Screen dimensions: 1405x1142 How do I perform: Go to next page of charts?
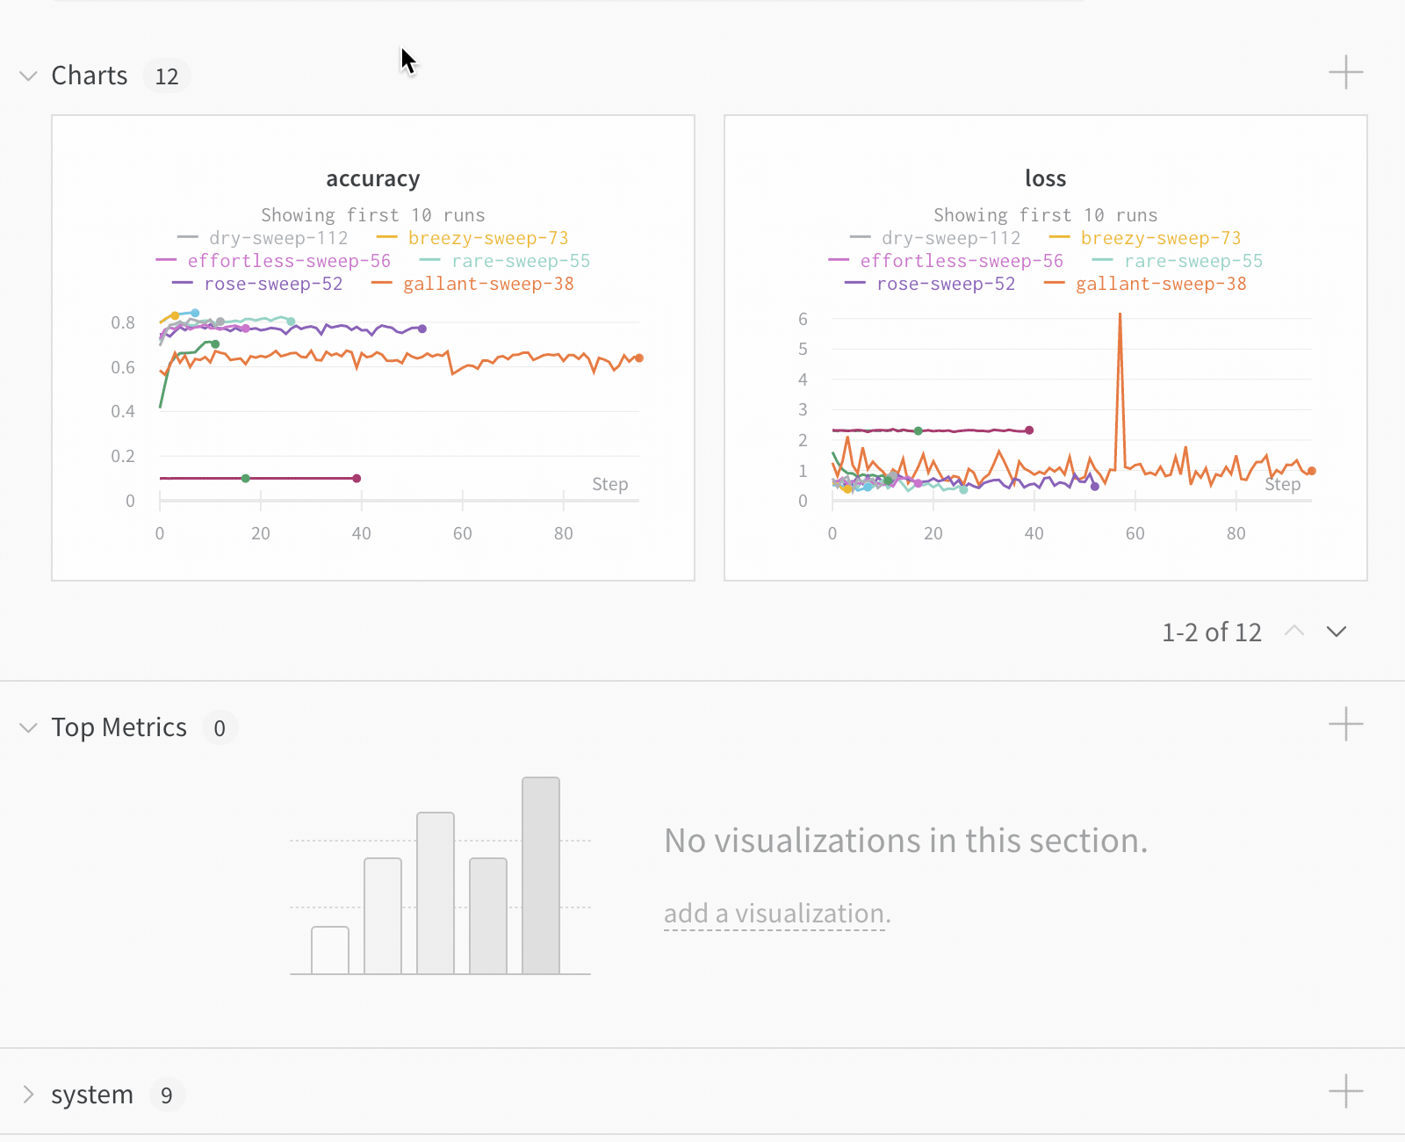(x=1337, y=632)
